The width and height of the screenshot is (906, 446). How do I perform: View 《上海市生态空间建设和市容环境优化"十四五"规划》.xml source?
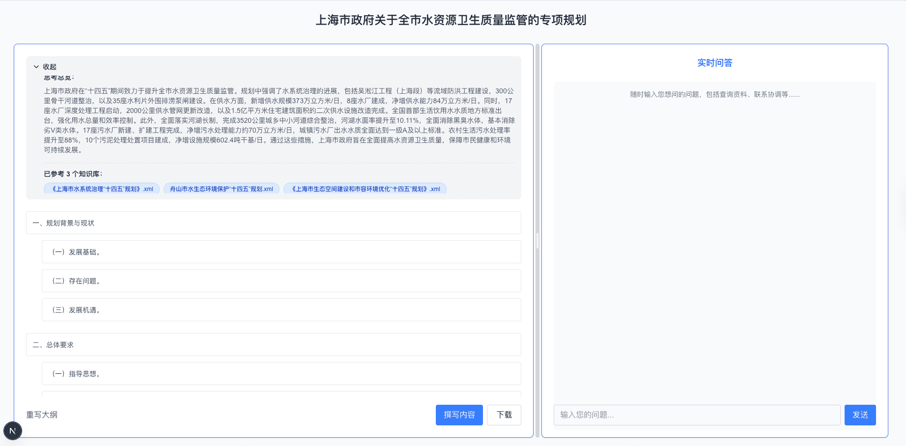tap(366, 189)
